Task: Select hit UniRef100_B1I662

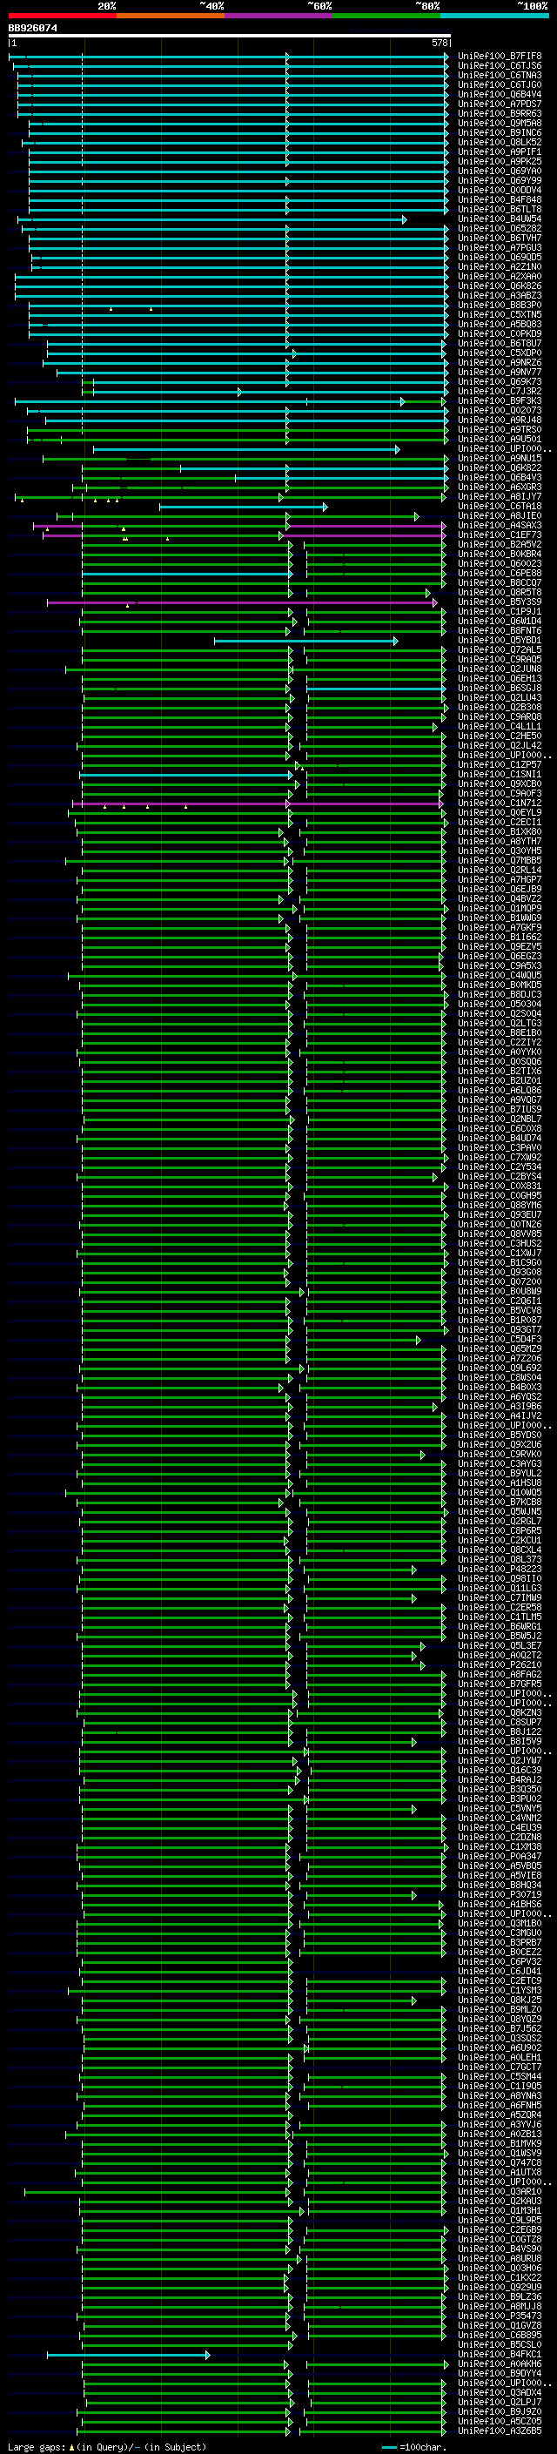Action: pos(500,937)
